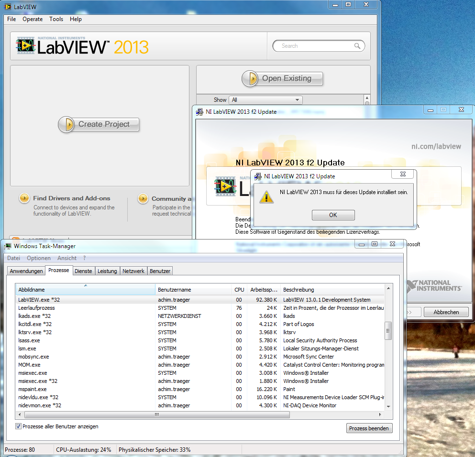Click the LabVIEW file list scroll up arrow

coord(367,98)
